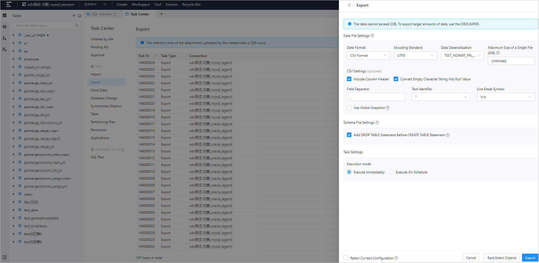Image resolution: width=539 pixels, height=263 pixels.
Task: Click the procedure (Px) sidebar icon
Action: point(5,49)
